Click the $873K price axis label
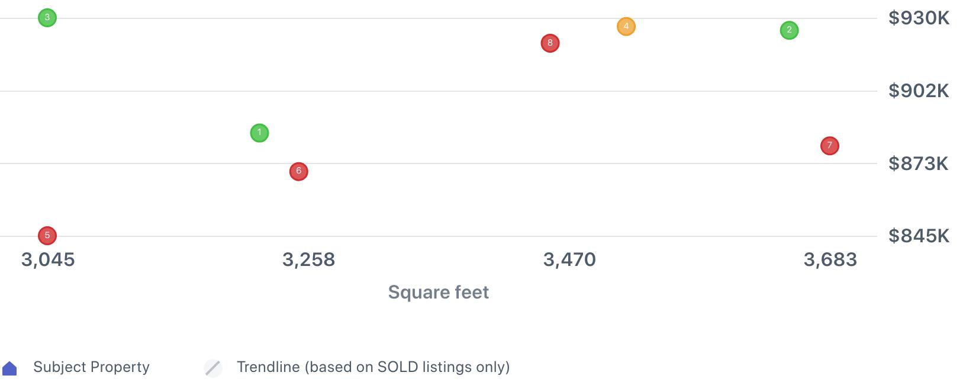The height and width of the screenshot is (385, 966). pyautogui.click(x=919, y=163)
